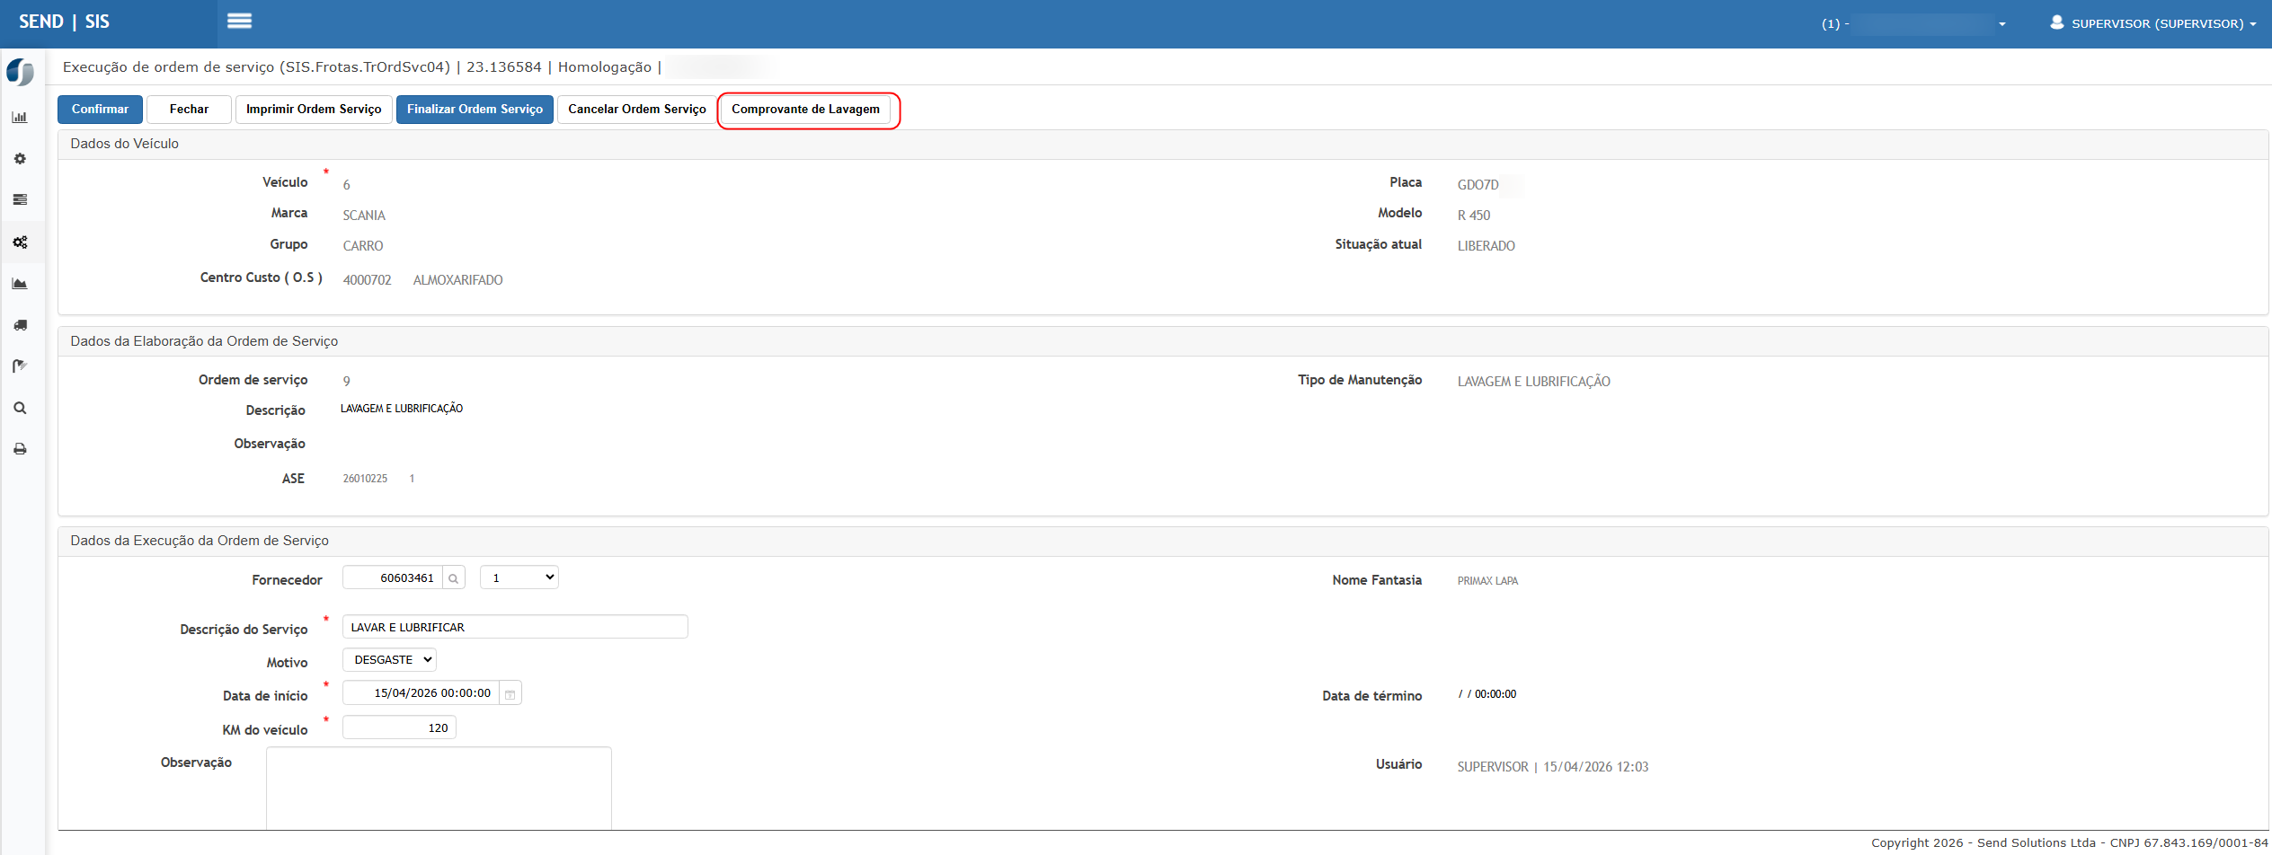Click the multiple gears sidebar icon

pos(20,242)
